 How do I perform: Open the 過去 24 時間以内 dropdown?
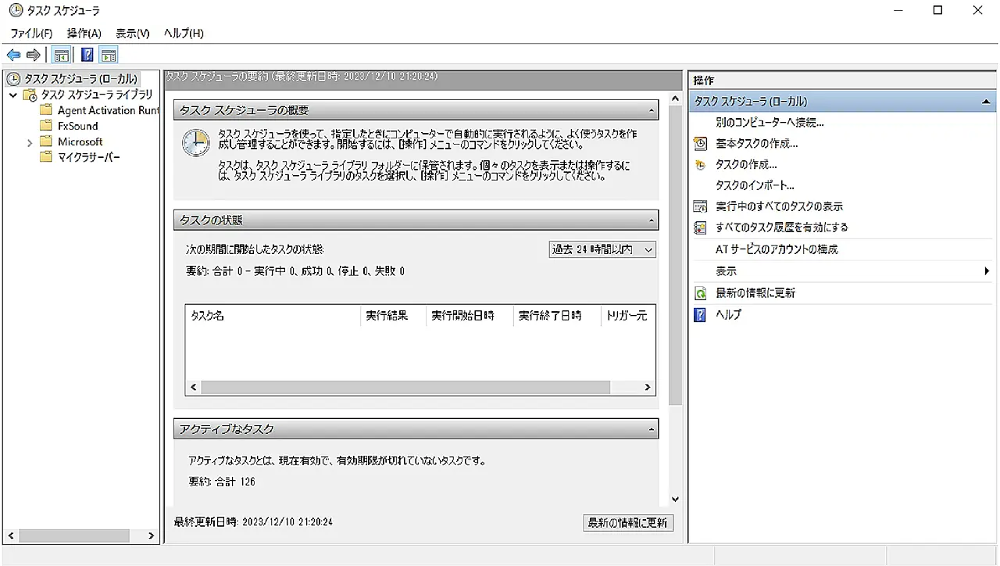pos(602,249)
